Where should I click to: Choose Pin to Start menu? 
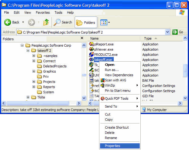pyautogui.click(x=120, y=91)
